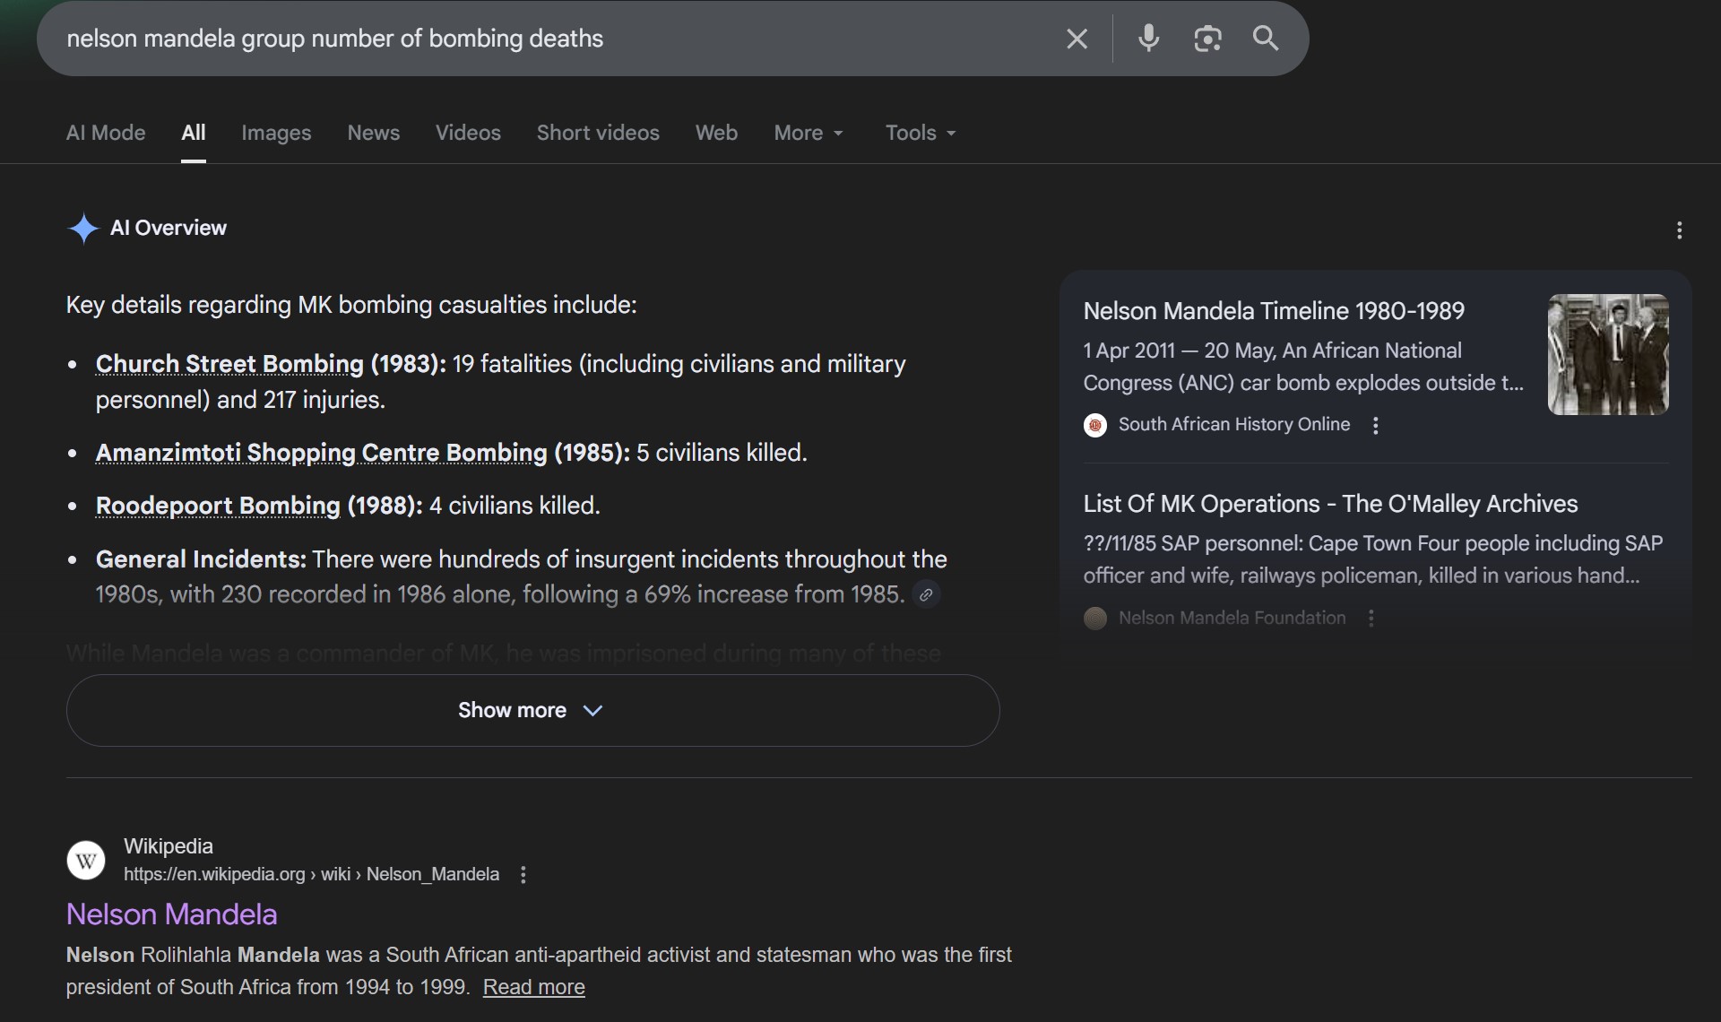Click link icon after General Incidents text

coord(926,594)
